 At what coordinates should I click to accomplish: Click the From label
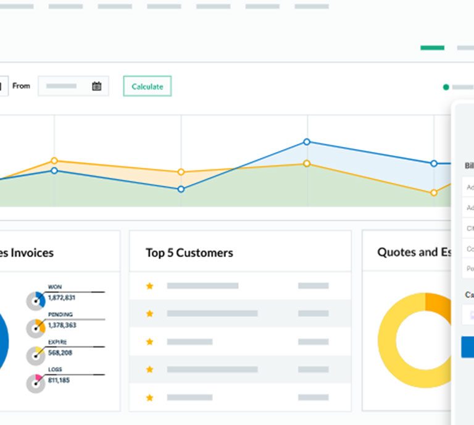click(21, 86)
